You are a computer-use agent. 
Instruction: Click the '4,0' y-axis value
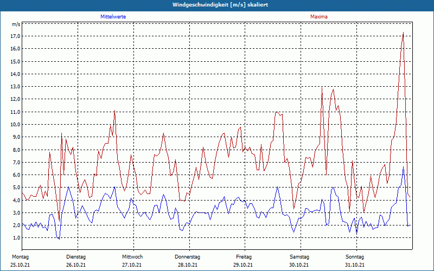[16, 200]
